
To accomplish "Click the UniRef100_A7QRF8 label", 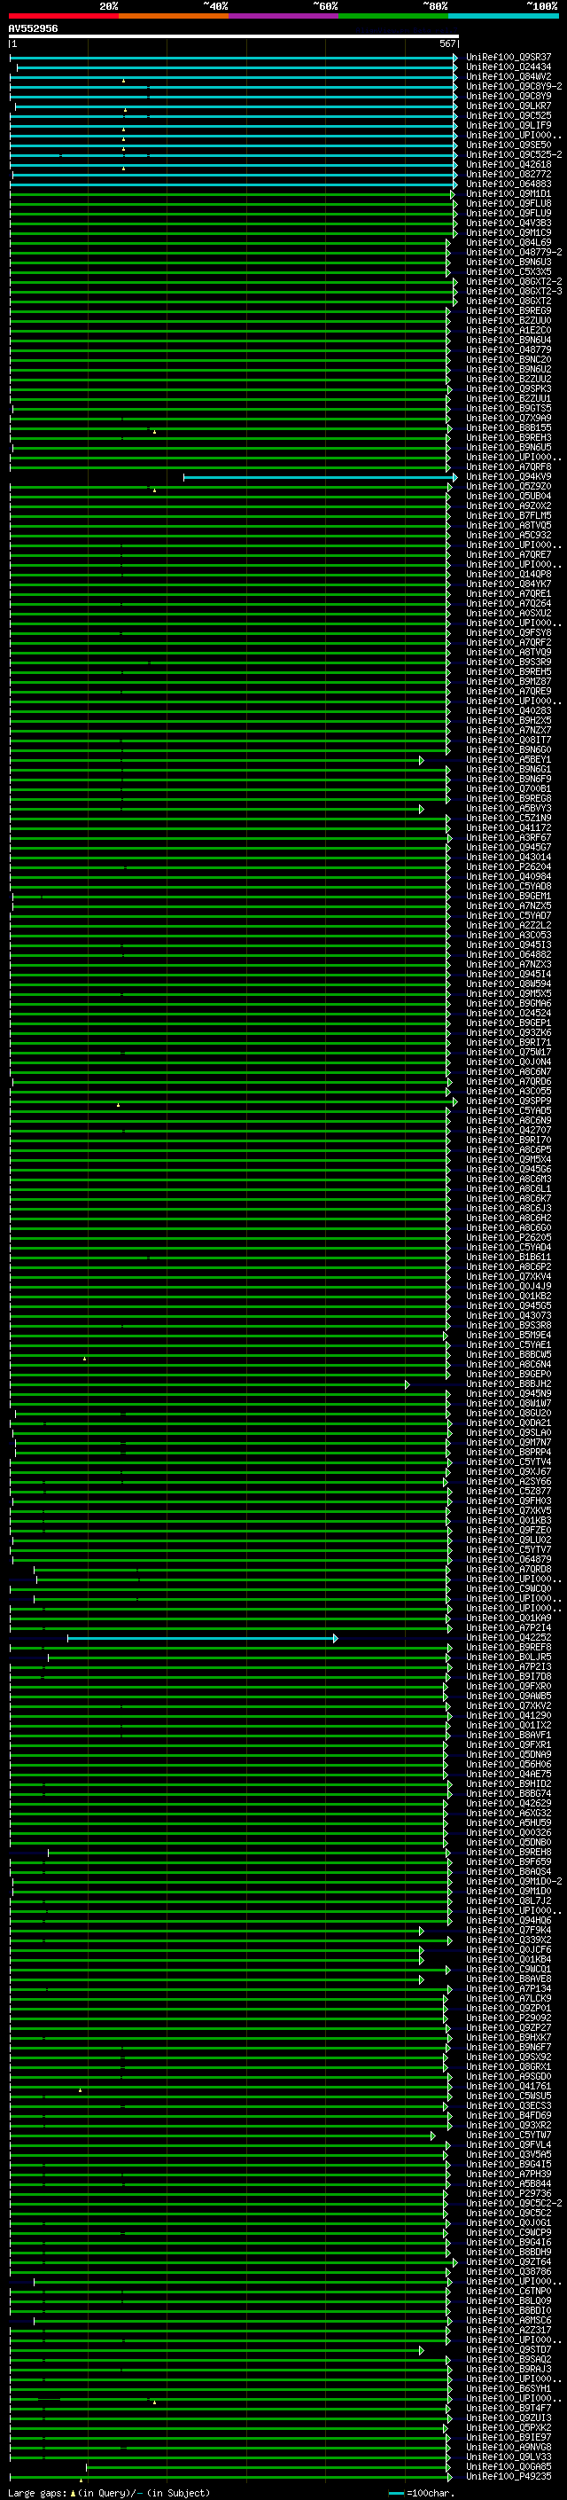I will tap(509, 466).
